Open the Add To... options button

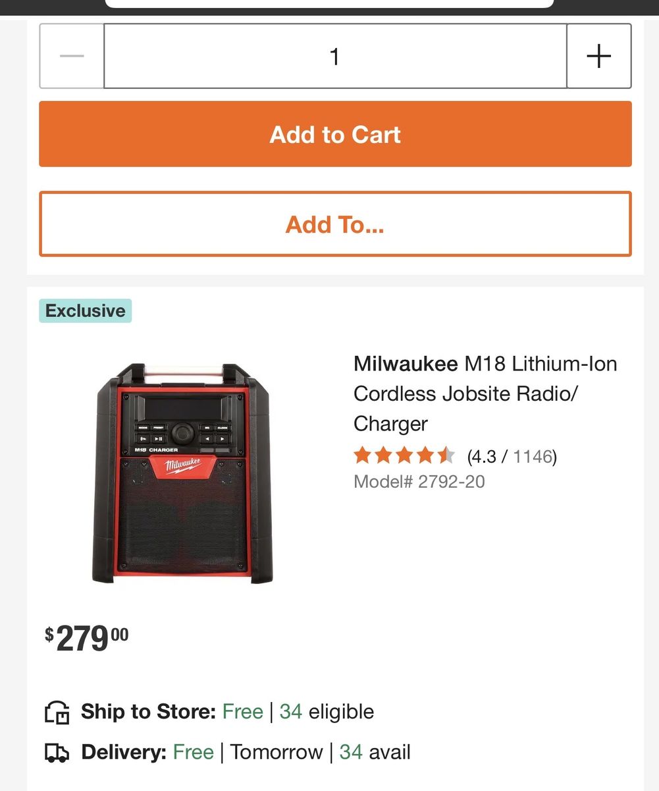(335, 224)
